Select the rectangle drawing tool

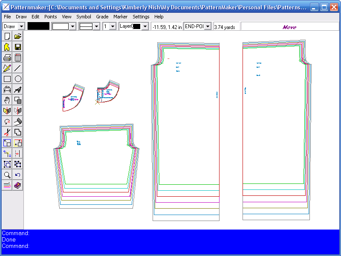click(7, 79)
